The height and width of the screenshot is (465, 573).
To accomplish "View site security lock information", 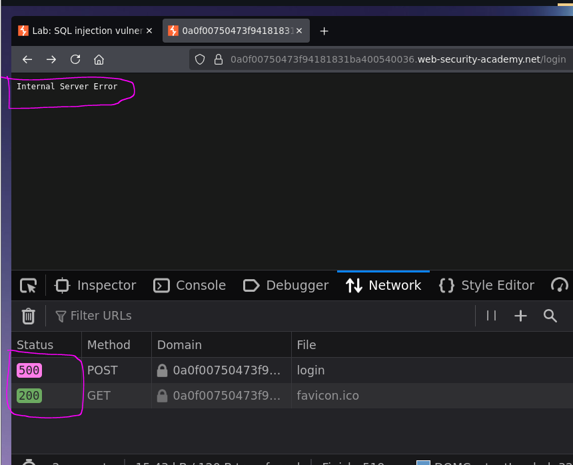I will (219, 59).
